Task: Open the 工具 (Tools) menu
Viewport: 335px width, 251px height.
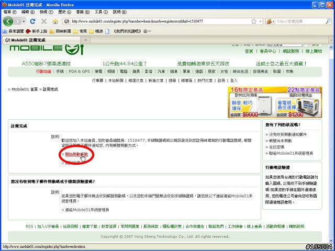Action: tap(101, 12)
